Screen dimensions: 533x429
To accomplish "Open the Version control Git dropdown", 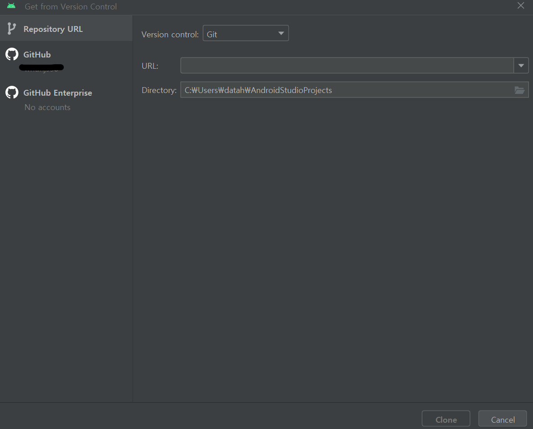I will (245, 33).
